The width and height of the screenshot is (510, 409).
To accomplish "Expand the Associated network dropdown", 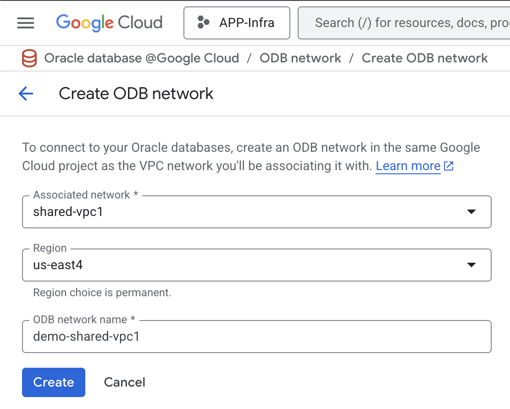I will 471,211.
